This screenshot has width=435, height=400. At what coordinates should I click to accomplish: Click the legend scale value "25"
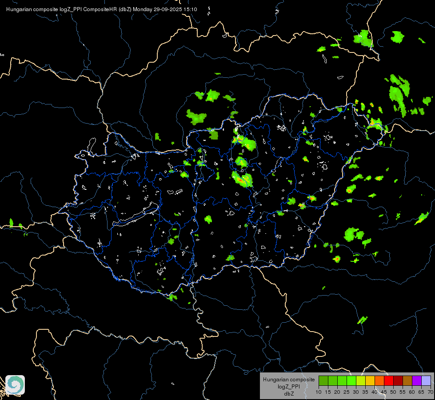point(347,392)
